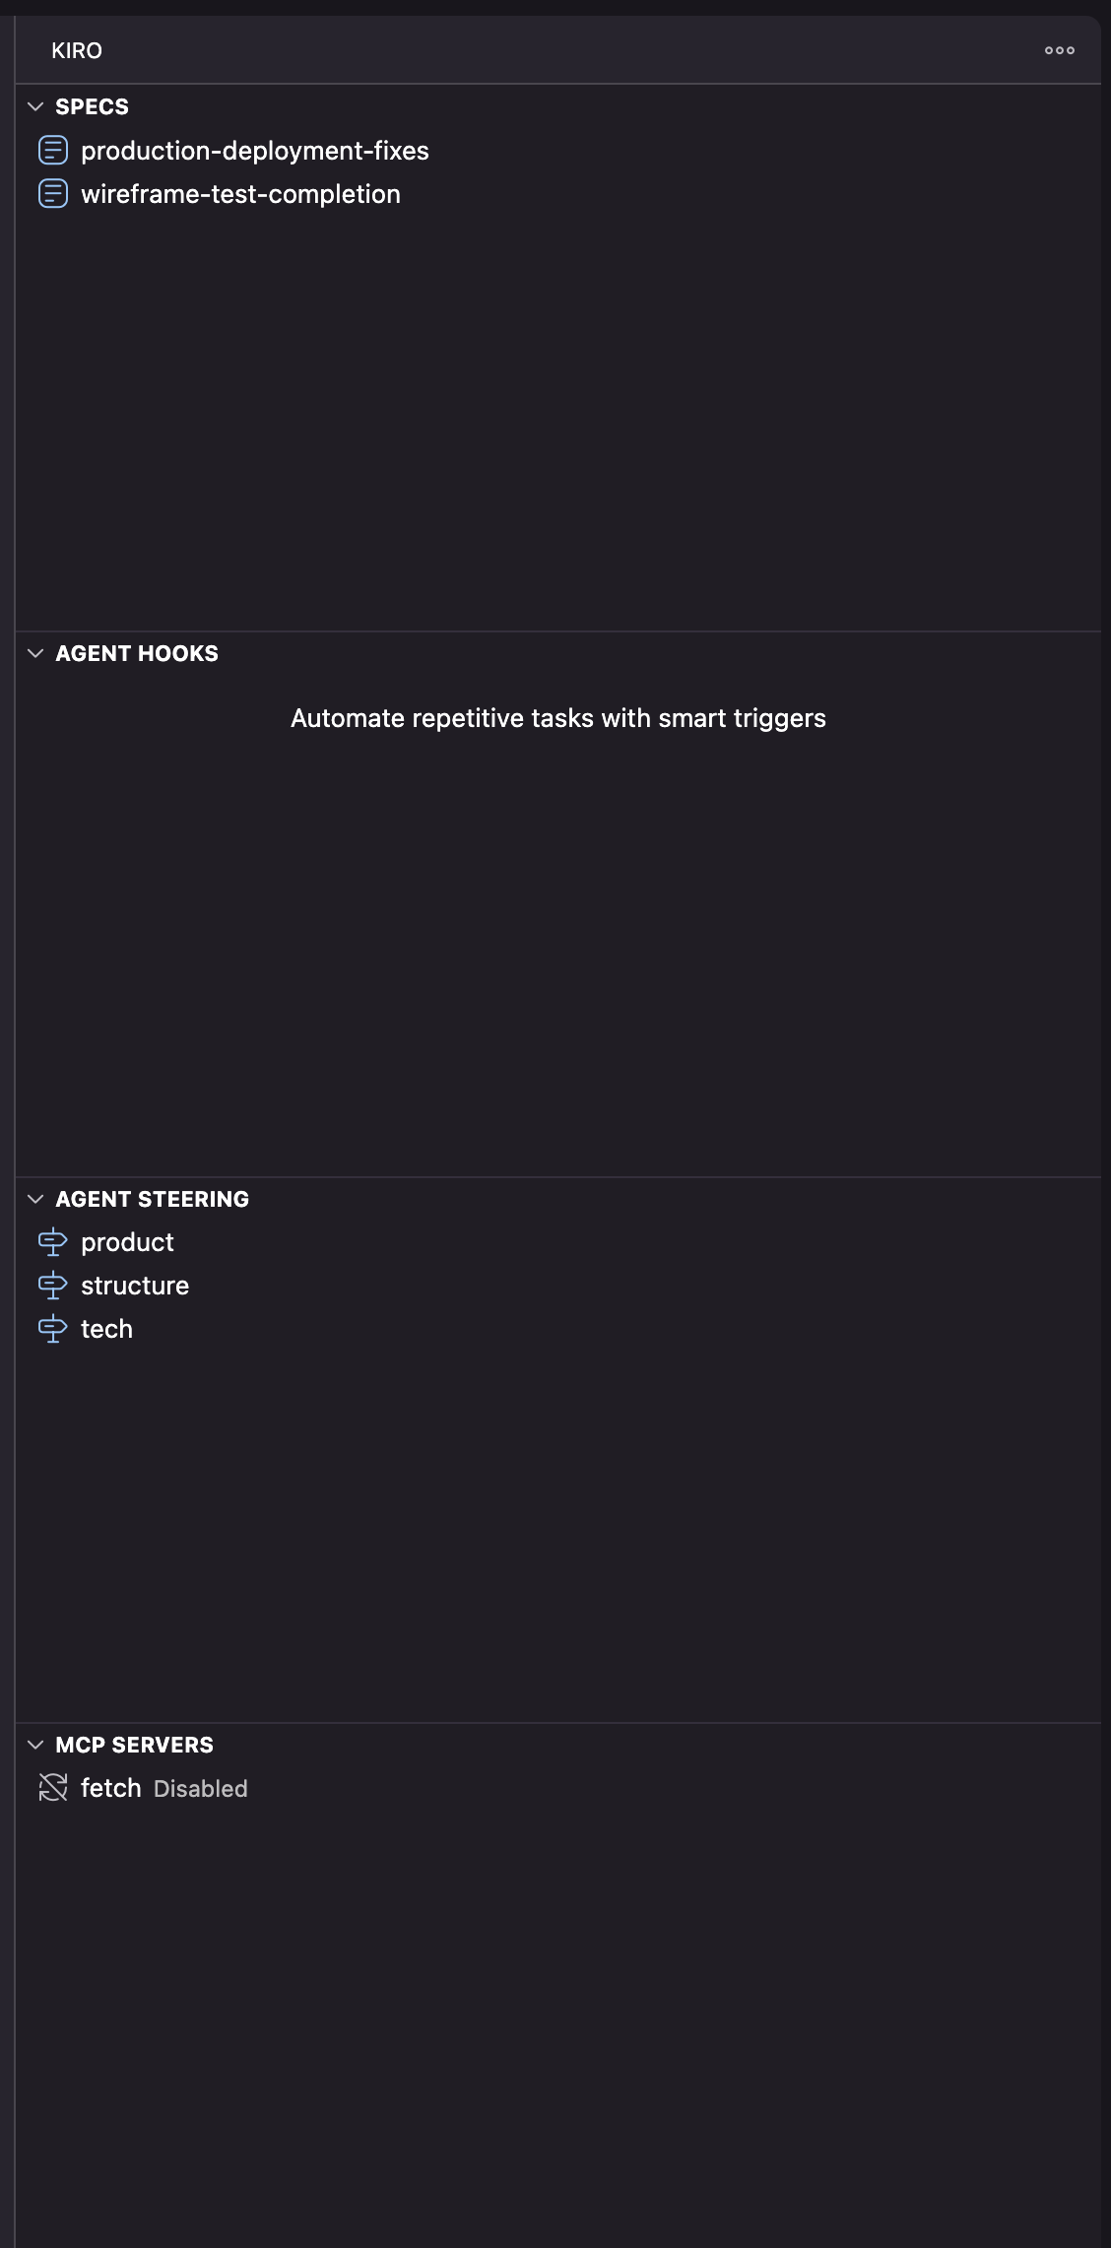Screen dimensions: 1111x2248
Task: Open the product steering file
Action: pos(127,1242)
